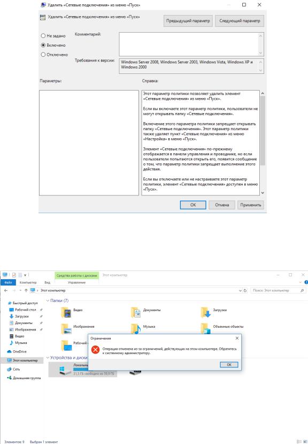Refresh the Explorer address bar
The height and width of the screenshot is (444, 308).
[245, 290]
